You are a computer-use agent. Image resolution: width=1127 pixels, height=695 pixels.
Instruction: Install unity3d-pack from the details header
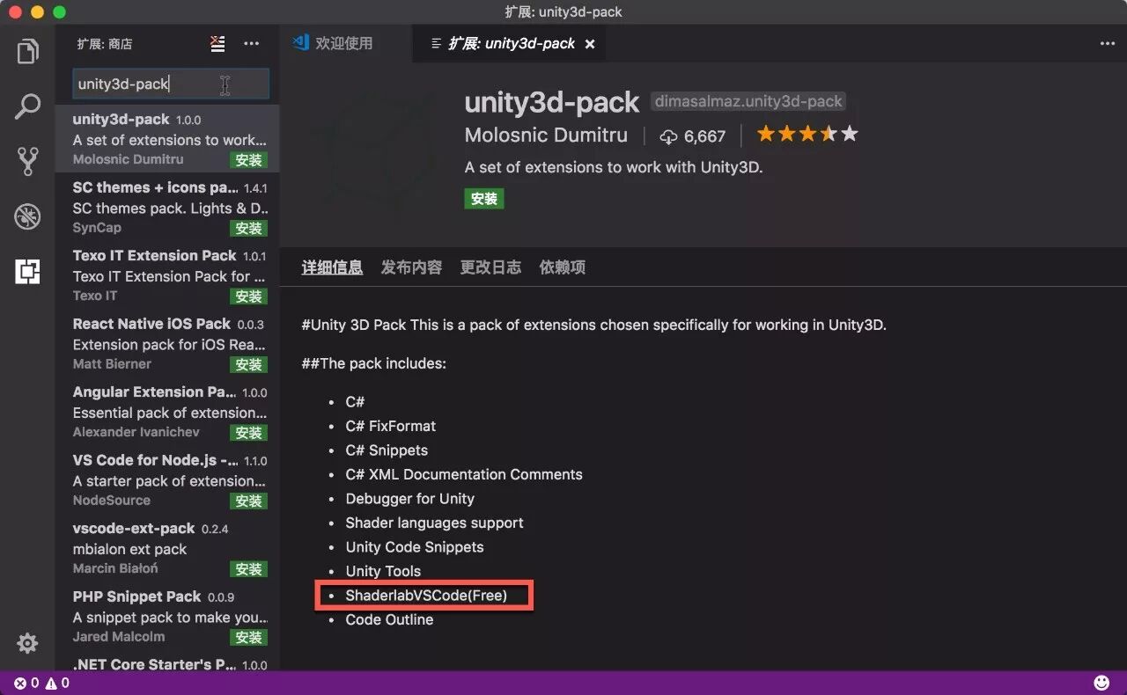484,199
